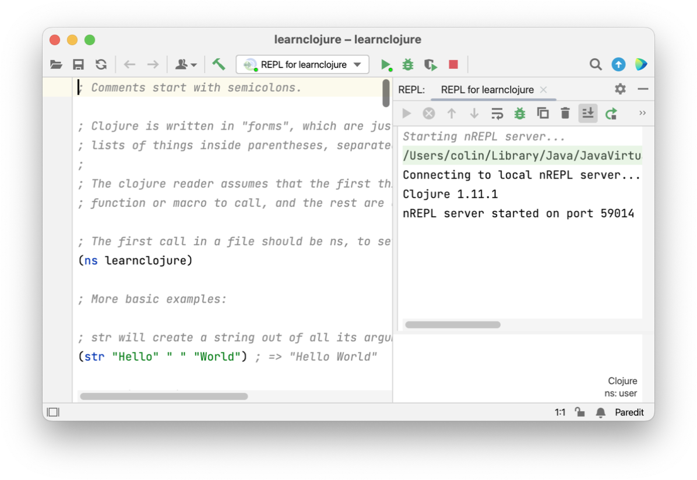Open the REPL for learnclojure run configuration dropdown
The height and width of the screenshot is (480, 697).
pos(302,65)
